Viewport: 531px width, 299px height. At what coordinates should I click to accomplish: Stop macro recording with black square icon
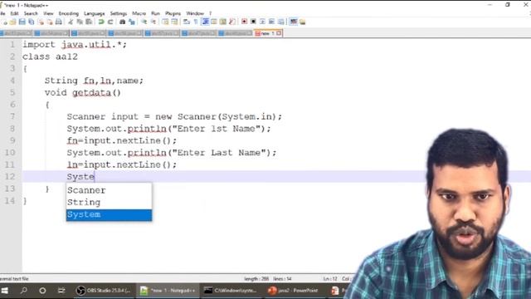[253, 22]
